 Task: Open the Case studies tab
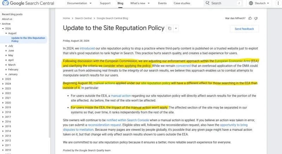coord(182,3)
